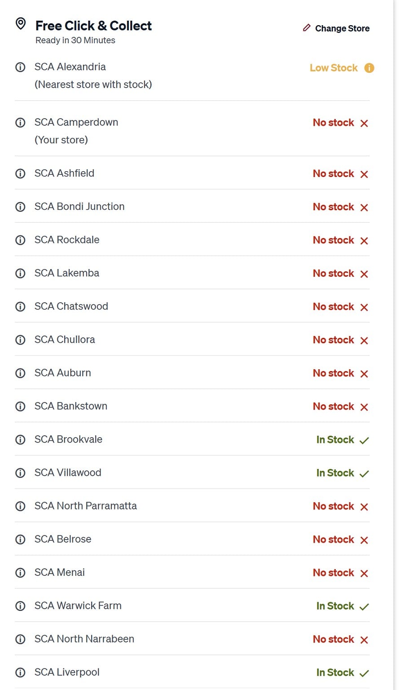400x690 pixels.
Task: Click the location pin icon
Action: [21, 24]
